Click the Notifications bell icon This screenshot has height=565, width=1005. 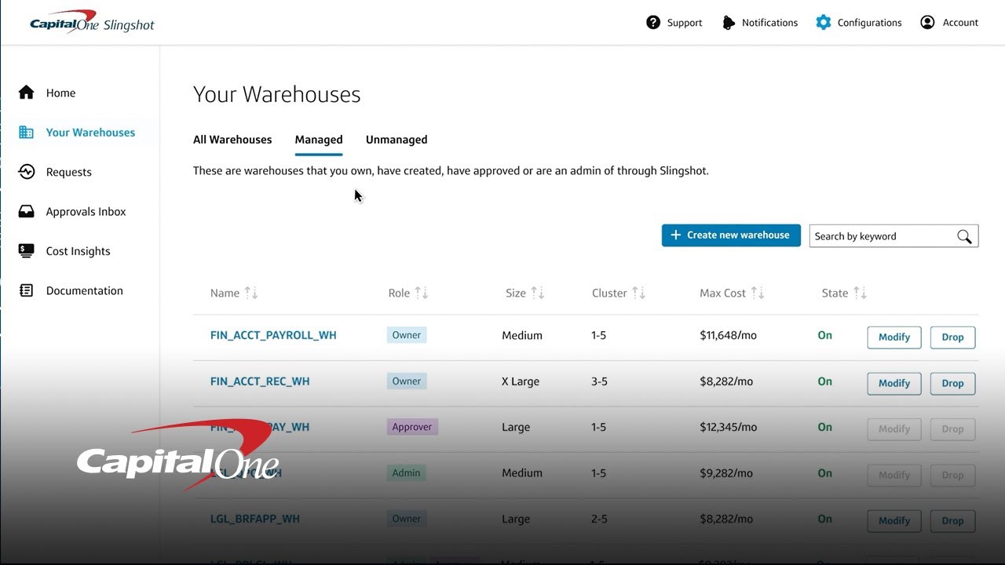point(729,22)
